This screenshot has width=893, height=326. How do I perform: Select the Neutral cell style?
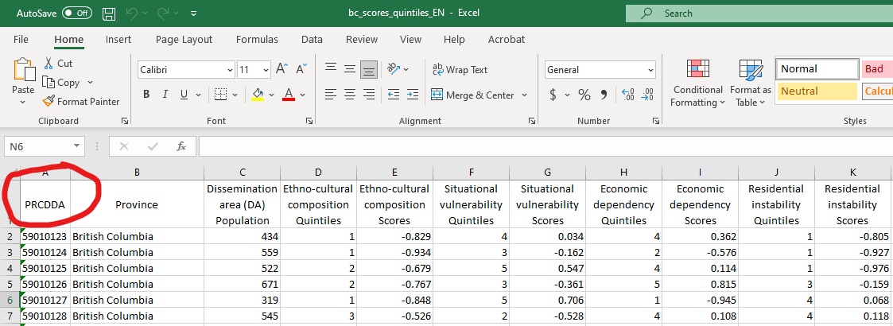coord(816,91)
